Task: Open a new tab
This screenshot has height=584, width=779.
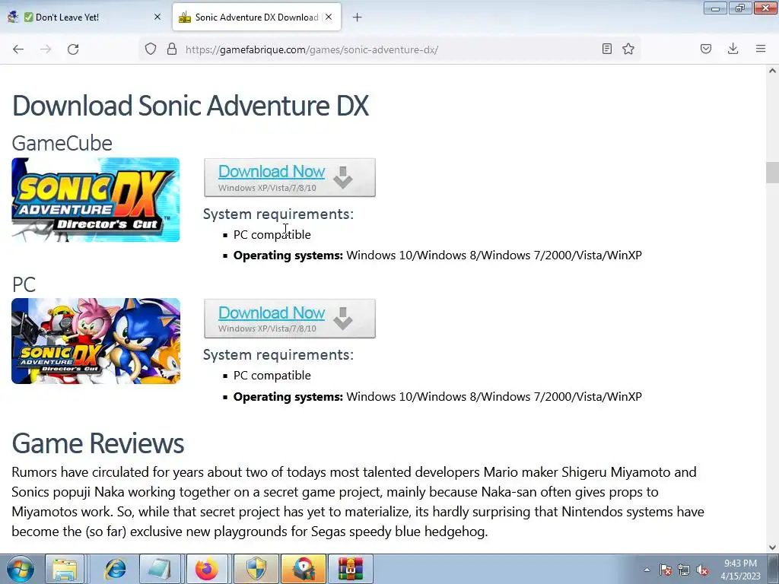Action: click(x=358, y=17)
